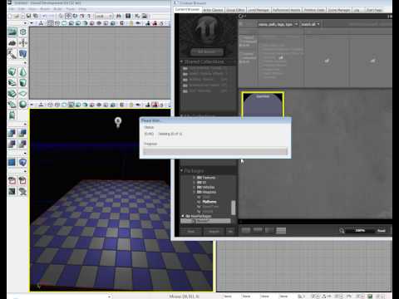Switch to Start Page tab
This screenshot has width=399, height=299.
pyautogui.click(x=374, y=10)
